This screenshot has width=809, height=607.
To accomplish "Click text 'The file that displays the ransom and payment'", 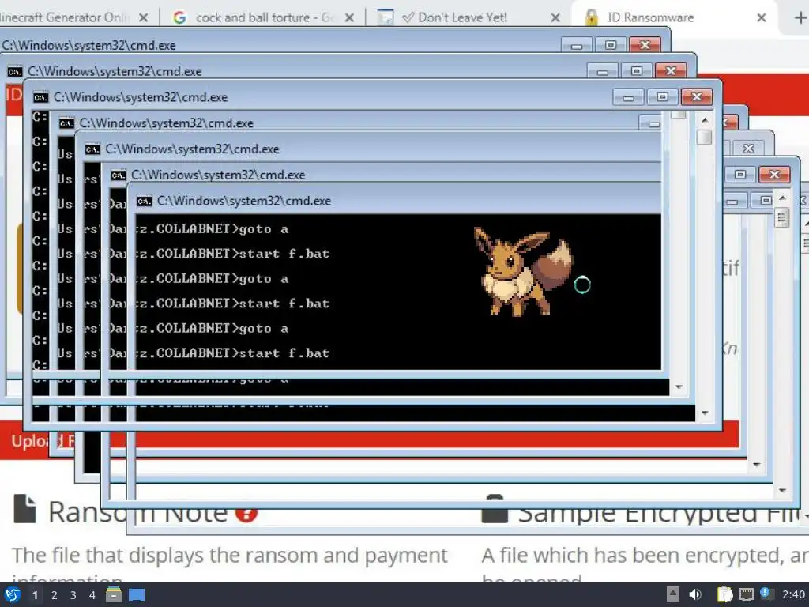I will point(230,556).
